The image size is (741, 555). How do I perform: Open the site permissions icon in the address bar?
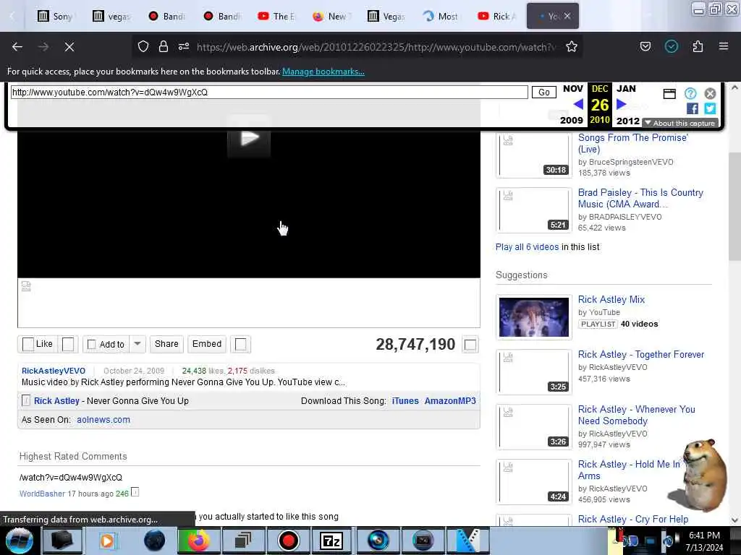coord(184,46)
